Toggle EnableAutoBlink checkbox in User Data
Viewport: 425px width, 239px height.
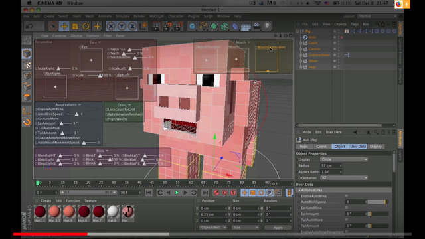[x=347, y=196]
